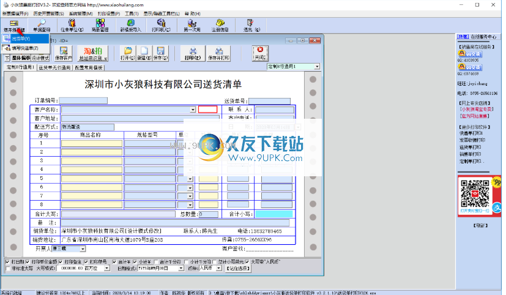Toggle 打日期 checkbox
The height and width of the screenshot is (295, 506).
pos(7,262)
